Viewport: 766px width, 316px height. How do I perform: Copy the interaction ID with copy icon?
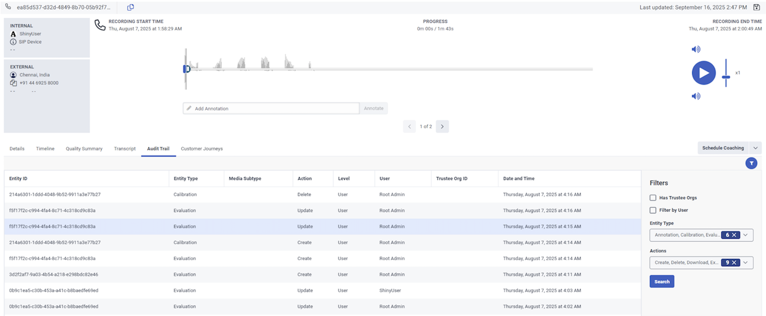click(x=130, y=7)
